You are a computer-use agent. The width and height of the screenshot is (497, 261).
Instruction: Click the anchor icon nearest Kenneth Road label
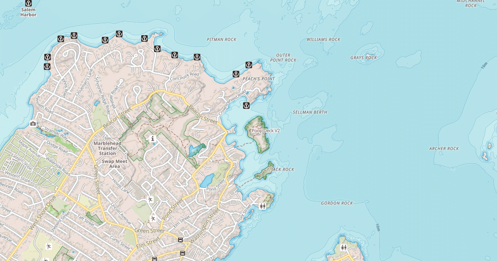[47, 66]
